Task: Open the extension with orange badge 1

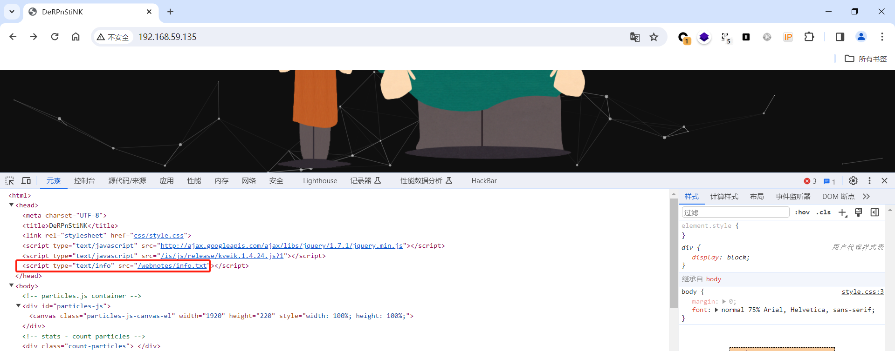Action: (684, 37)
